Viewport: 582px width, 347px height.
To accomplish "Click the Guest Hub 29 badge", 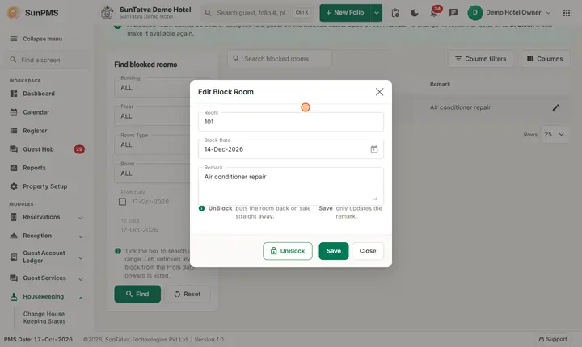I will (79, 149).
